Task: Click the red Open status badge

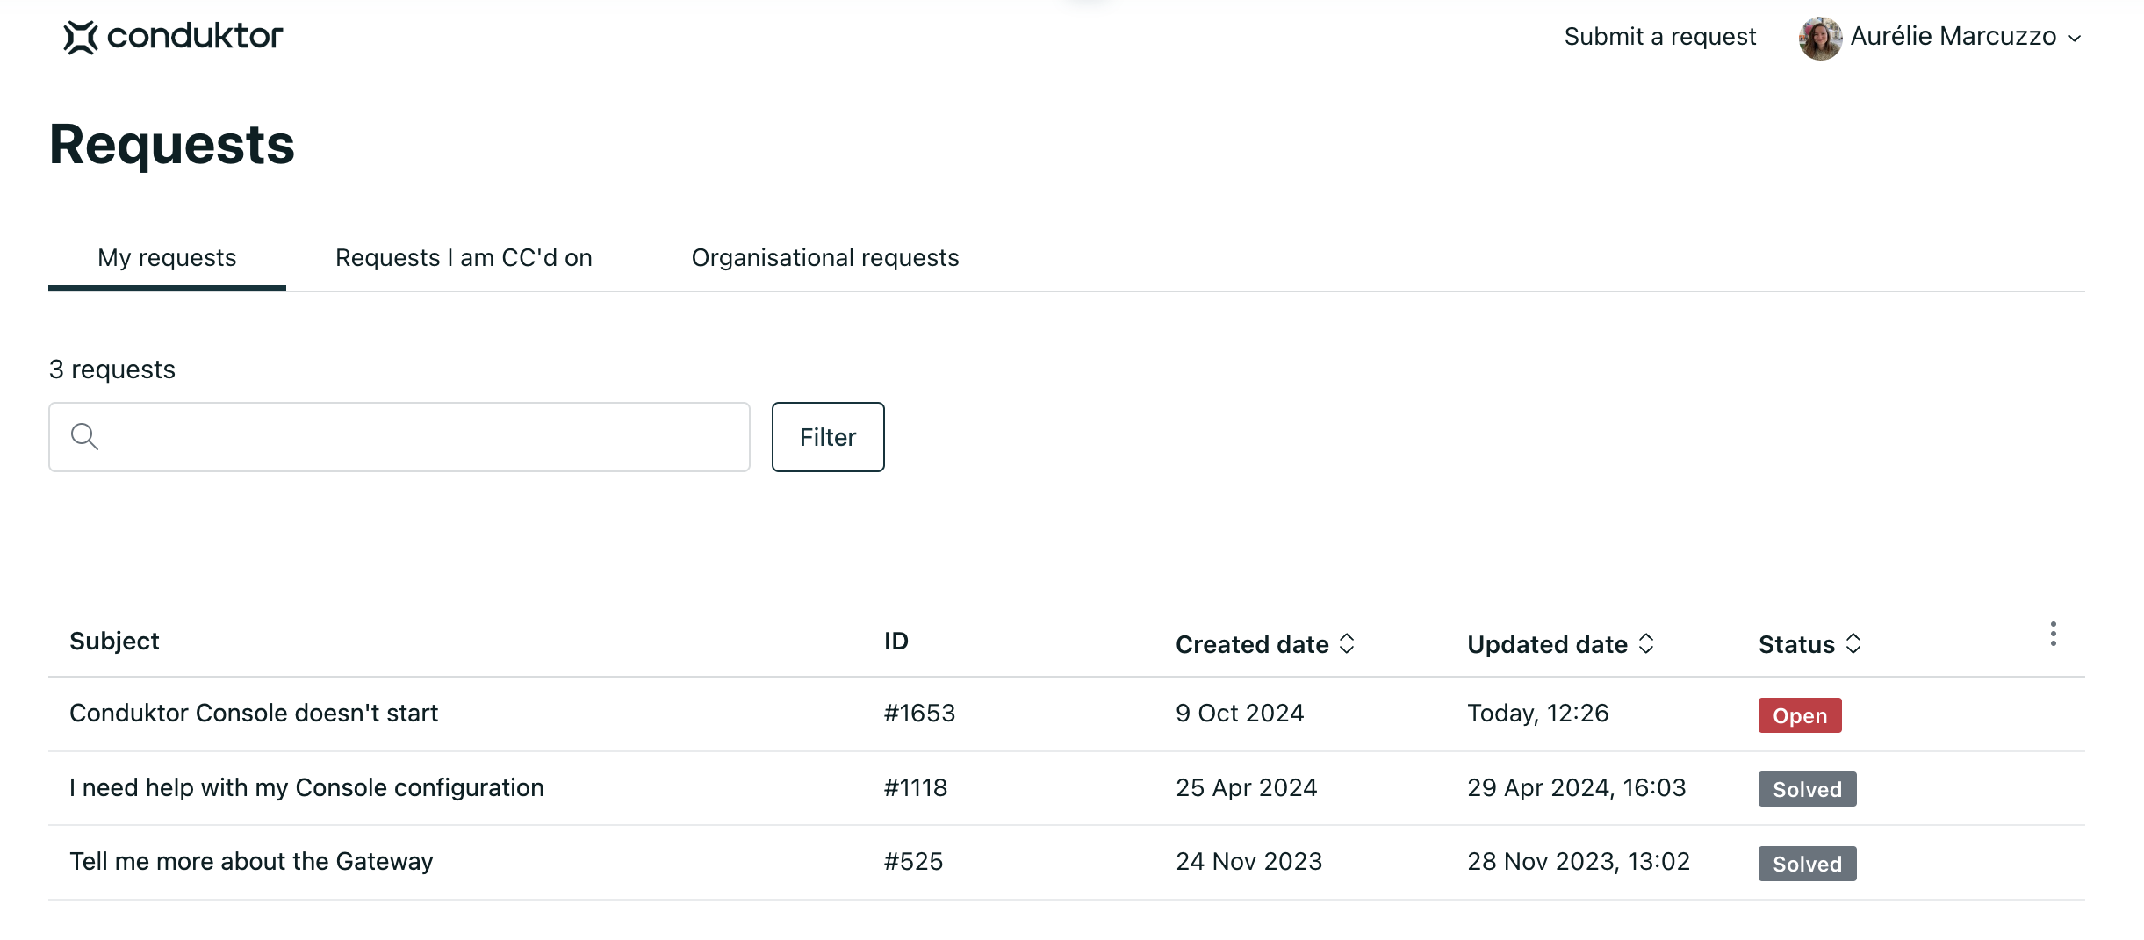Action: [x=1800, y=715]
